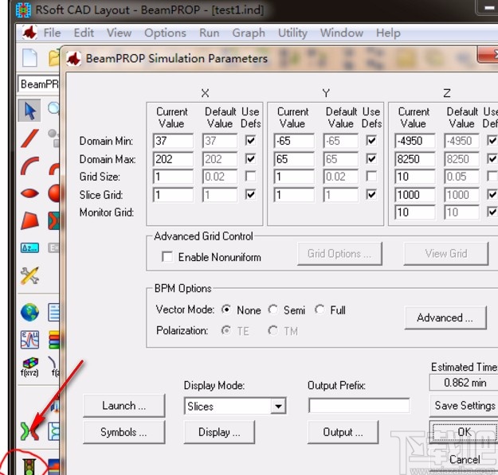This screenshot has height=475, width=498.
Task: Click the Launch button
Action: point(124,405)
